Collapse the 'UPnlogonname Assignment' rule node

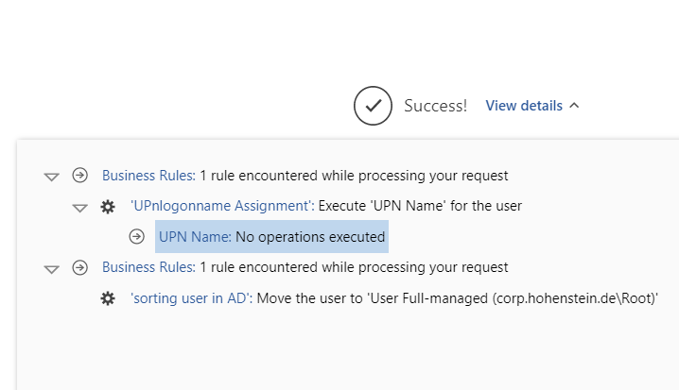80,207
